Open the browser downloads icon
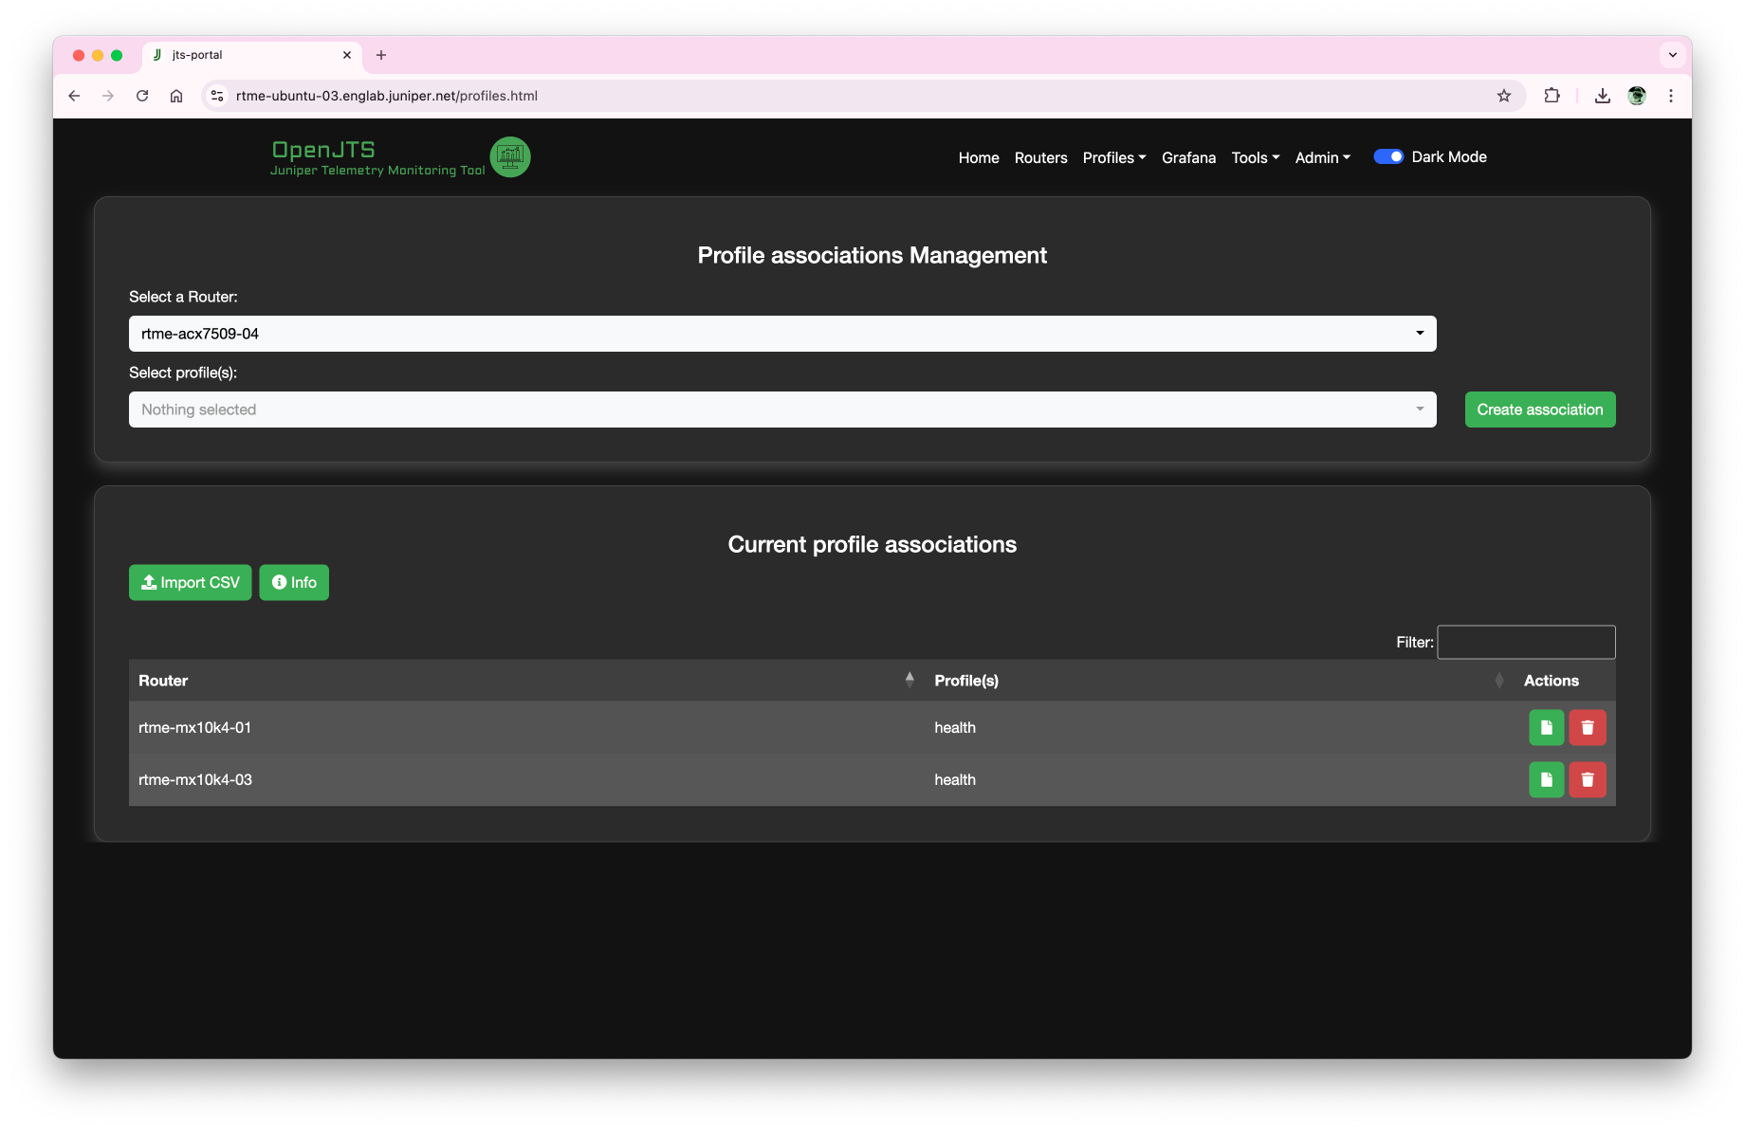This screenshot has height=1129, width=1745. [1602, 96]
